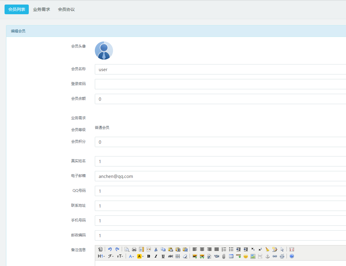Click the 会员列表 button
346x266 pixels.
click(17, 9)
